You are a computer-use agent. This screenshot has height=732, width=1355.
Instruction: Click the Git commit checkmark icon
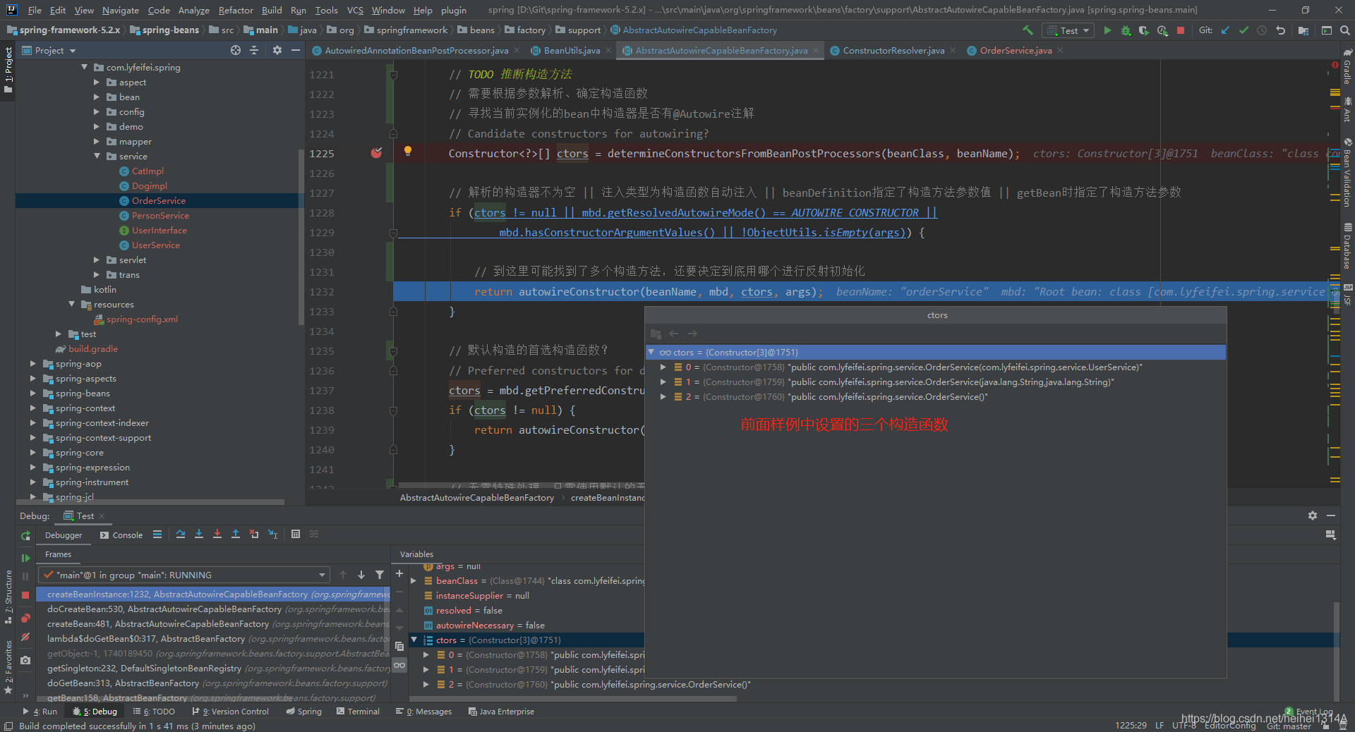(x=1243, y=30)
